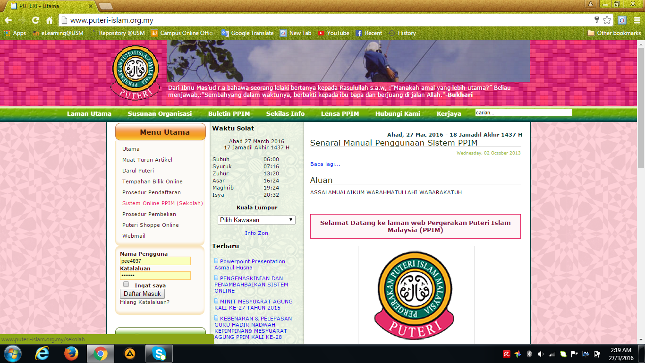Open the Info Zon link
This screenshot has width=645, height=363.
point(256,233)
